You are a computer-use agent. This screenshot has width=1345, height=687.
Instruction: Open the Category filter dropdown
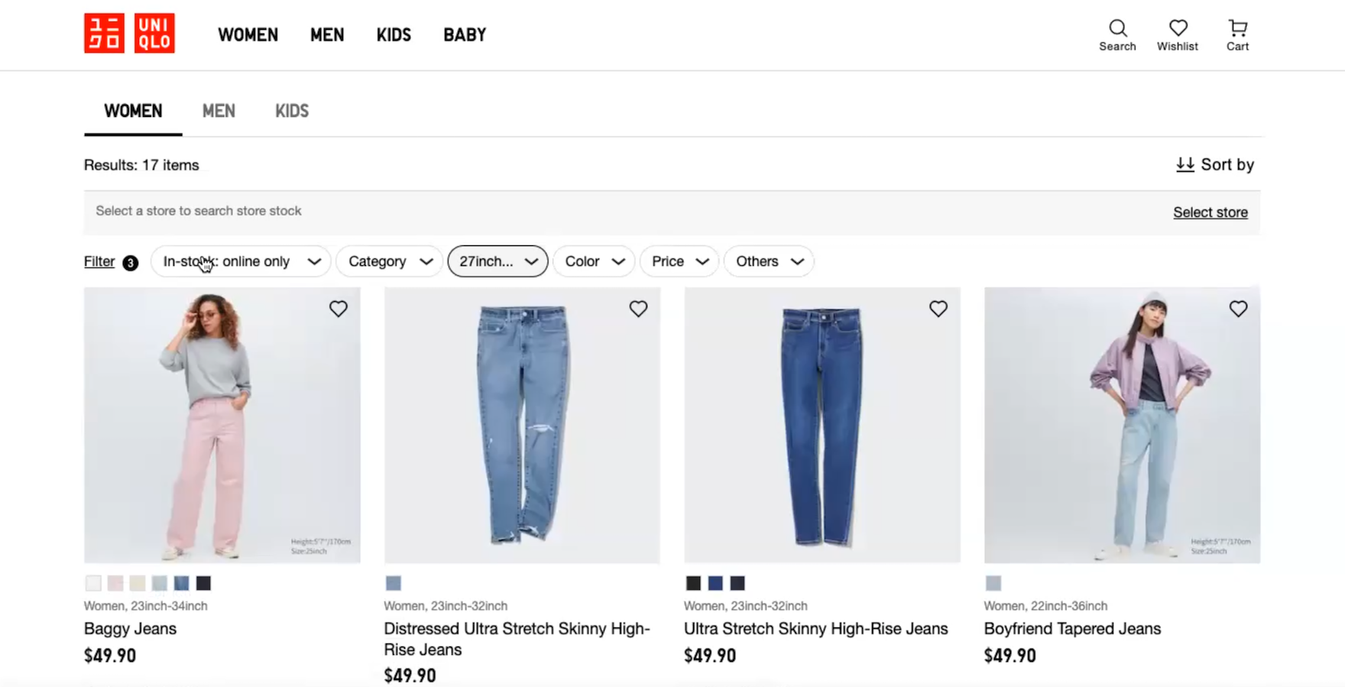[389, 261]
